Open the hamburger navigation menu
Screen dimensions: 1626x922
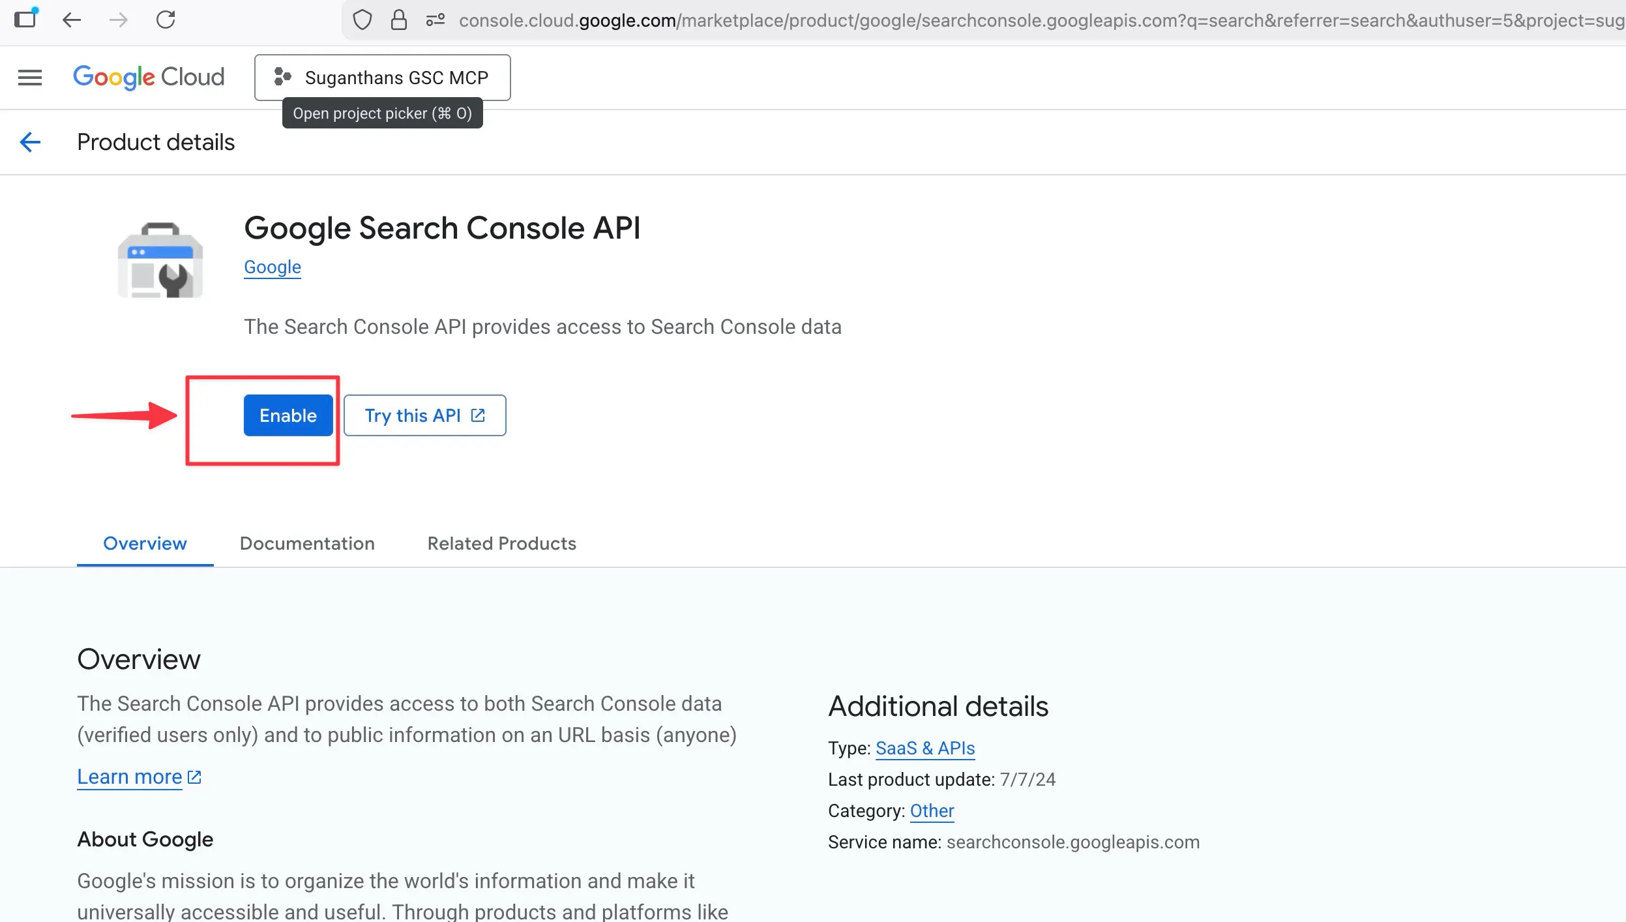(x=30, y=78)
